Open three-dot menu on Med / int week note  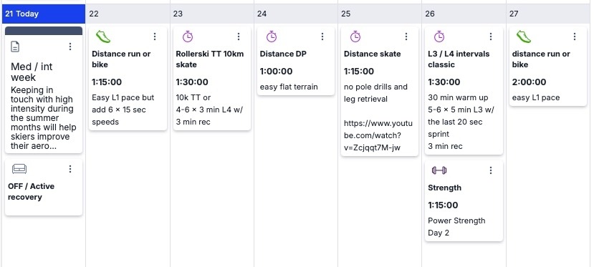click(70, 47)
